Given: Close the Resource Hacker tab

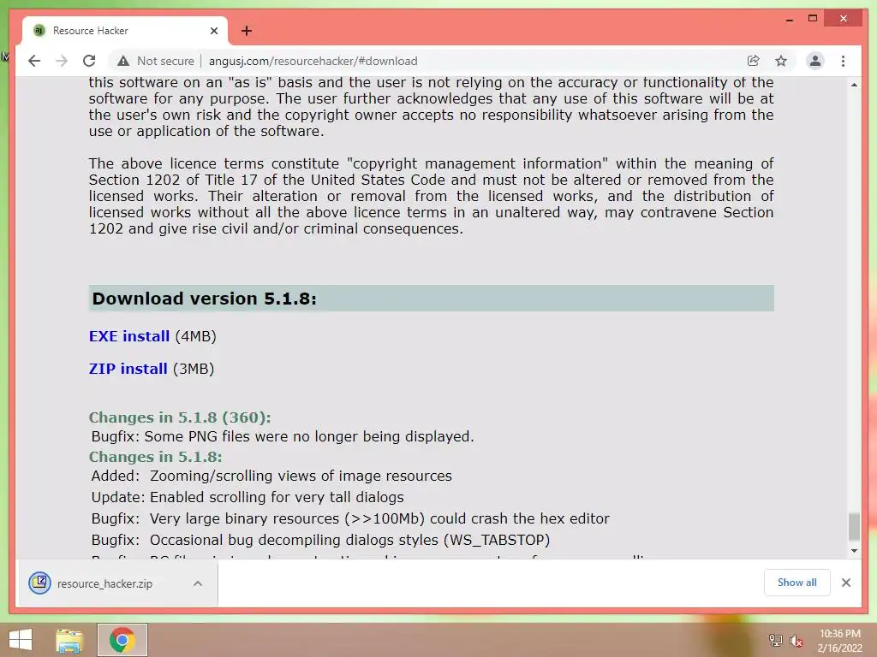Looking at the screenshot, I should (213, 31).
